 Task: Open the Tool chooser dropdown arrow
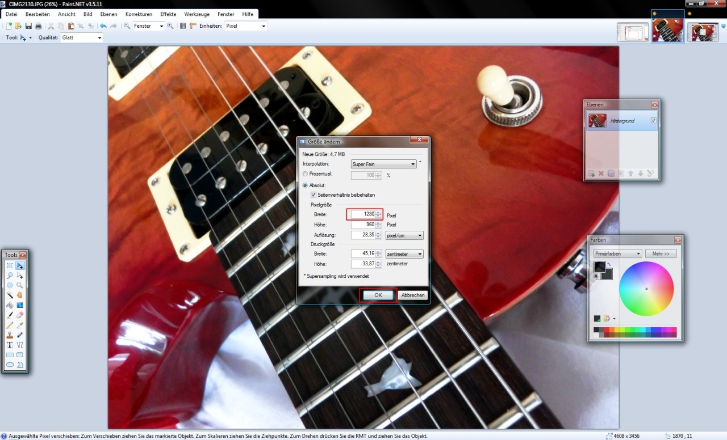point(31,38)
